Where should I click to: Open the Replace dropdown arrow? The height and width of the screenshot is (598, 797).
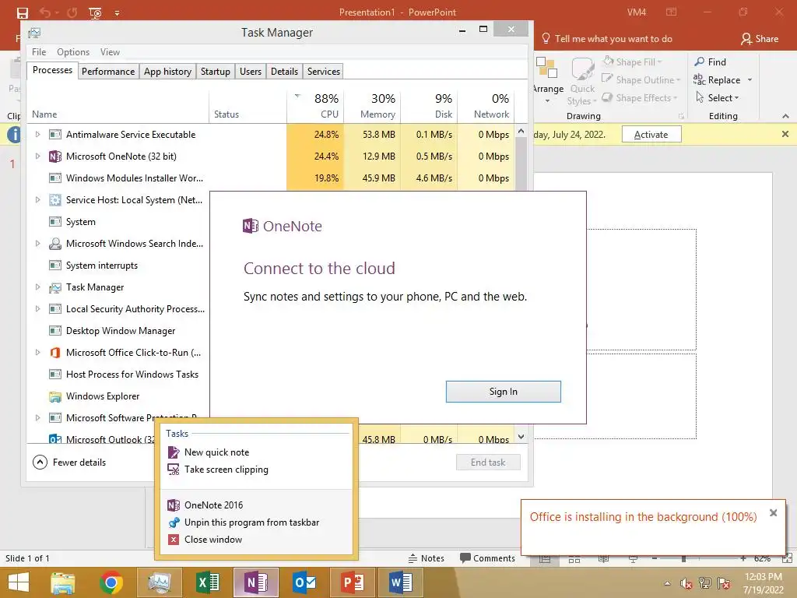(750, 80)
